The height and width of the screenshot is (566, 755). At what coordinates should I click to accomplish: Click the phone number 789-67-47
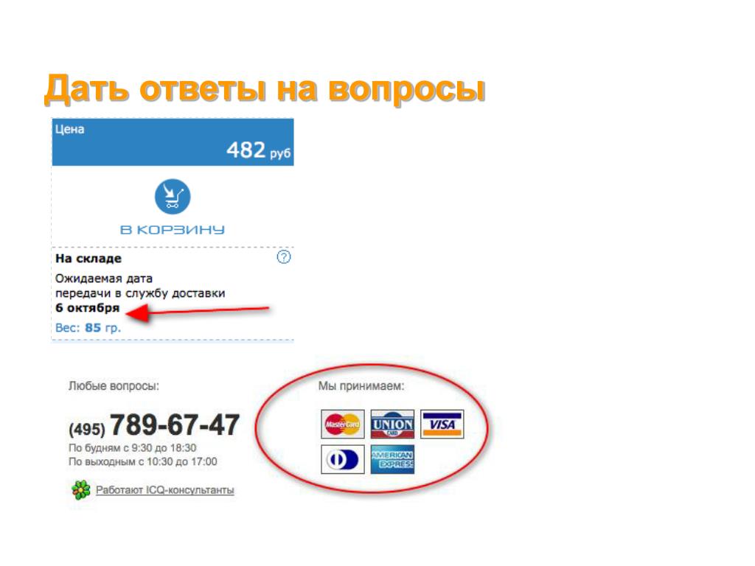(175, 425)
